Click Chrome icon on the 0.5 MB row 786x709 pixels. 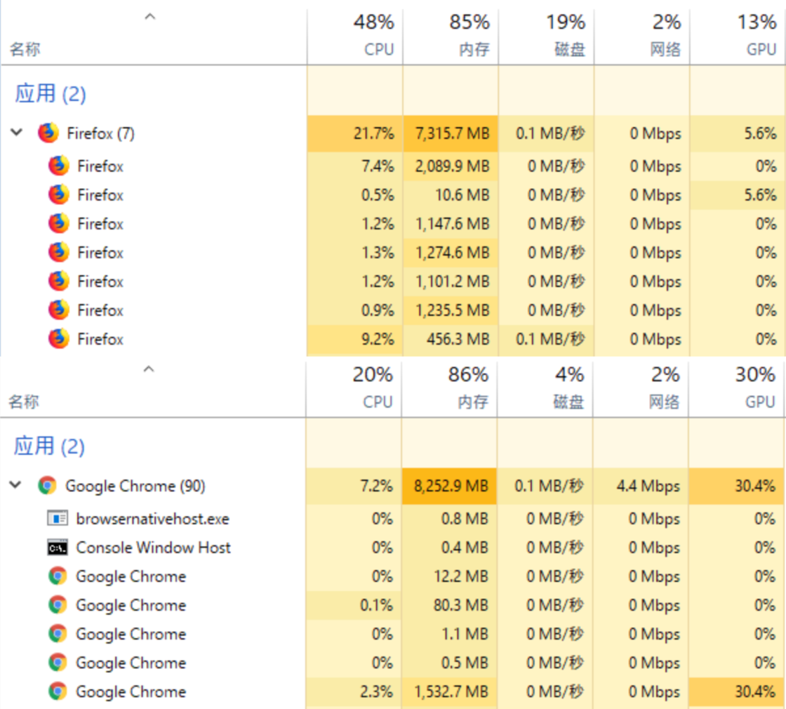point(58,663)
